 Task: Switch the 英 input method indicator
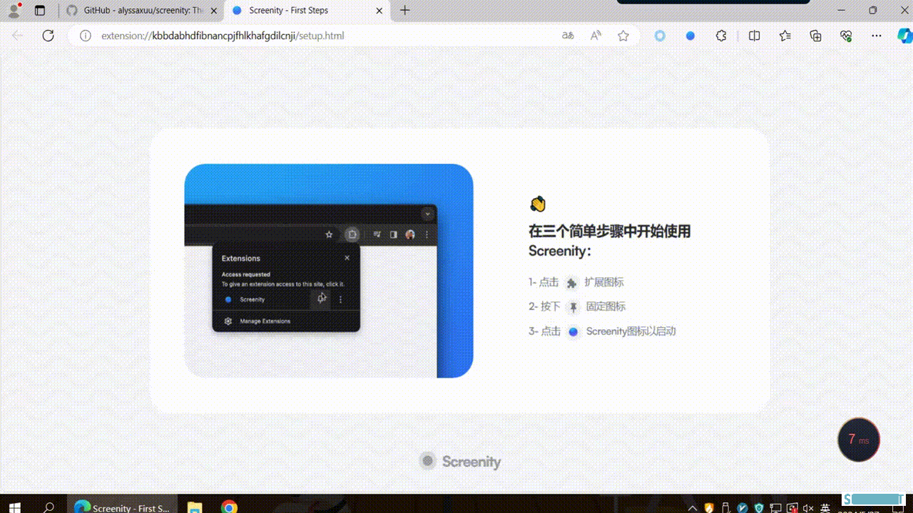tap(825, 508)
